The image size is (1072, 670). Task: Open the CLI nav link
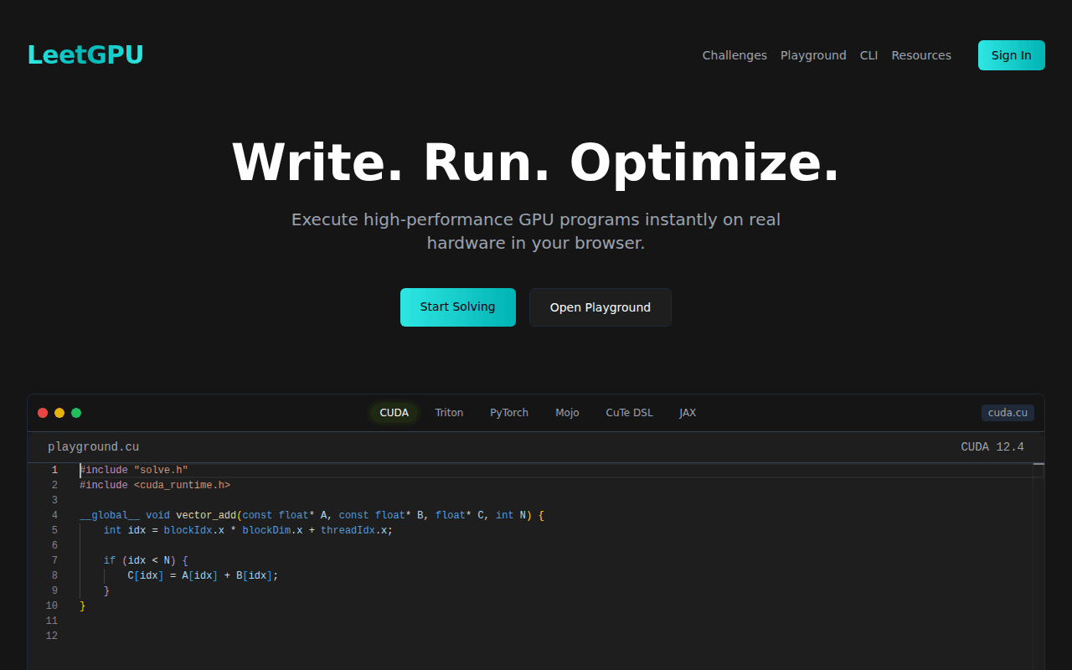click(868, 55)
